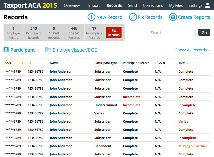Click N/A in the Dependent row
Screen dimensions: 214x157
click(x=158, y=146)
